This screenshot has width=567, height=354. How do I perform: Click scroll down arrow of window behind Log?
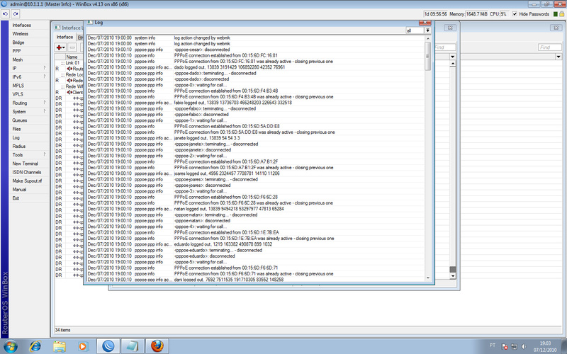452,276
